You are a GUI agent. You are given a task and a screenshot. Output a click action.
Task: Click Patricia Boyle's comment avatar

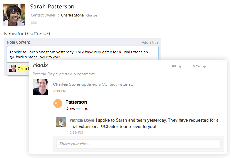(x=61, y=122)
